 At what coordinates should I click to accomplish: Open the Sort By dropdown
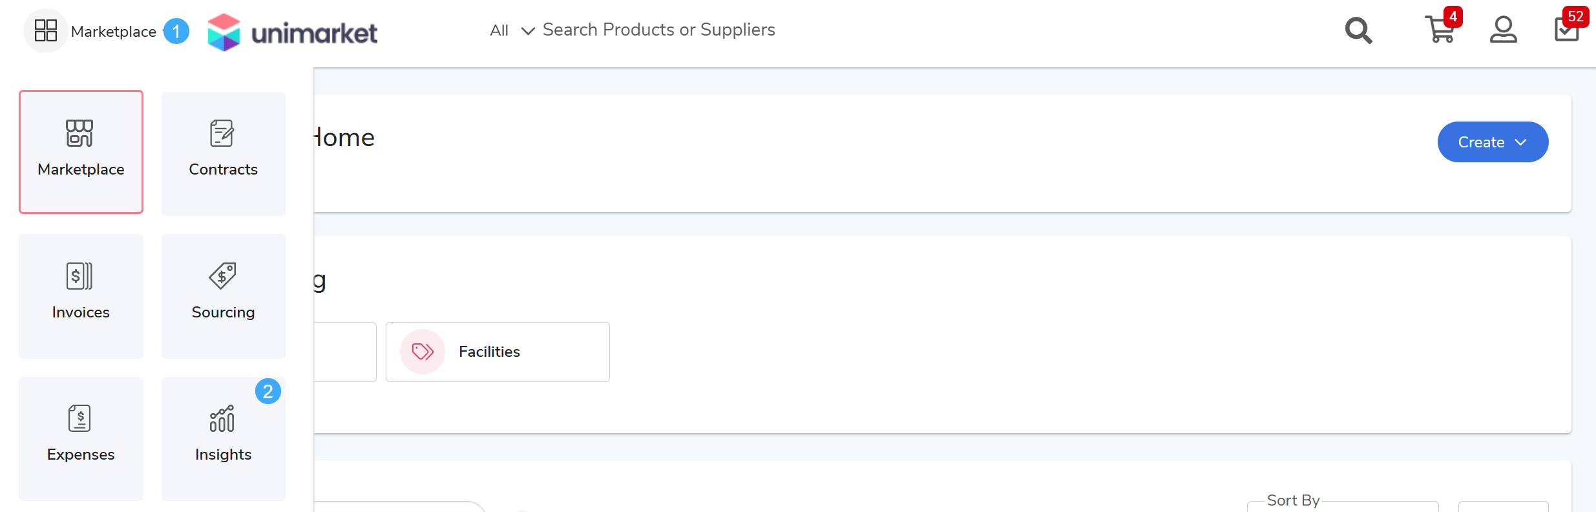point(1342,505)
